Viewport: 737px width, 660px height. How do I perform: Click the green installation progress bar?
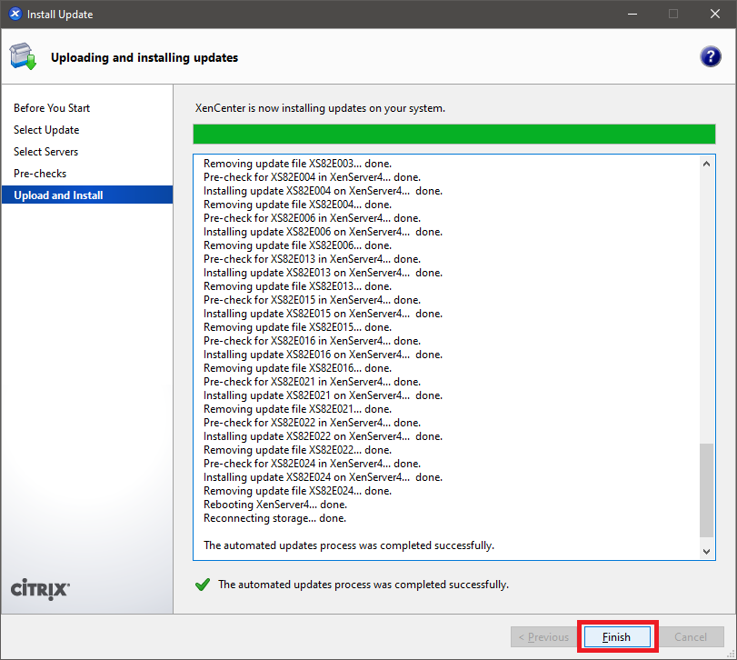(x=453, y=135)
